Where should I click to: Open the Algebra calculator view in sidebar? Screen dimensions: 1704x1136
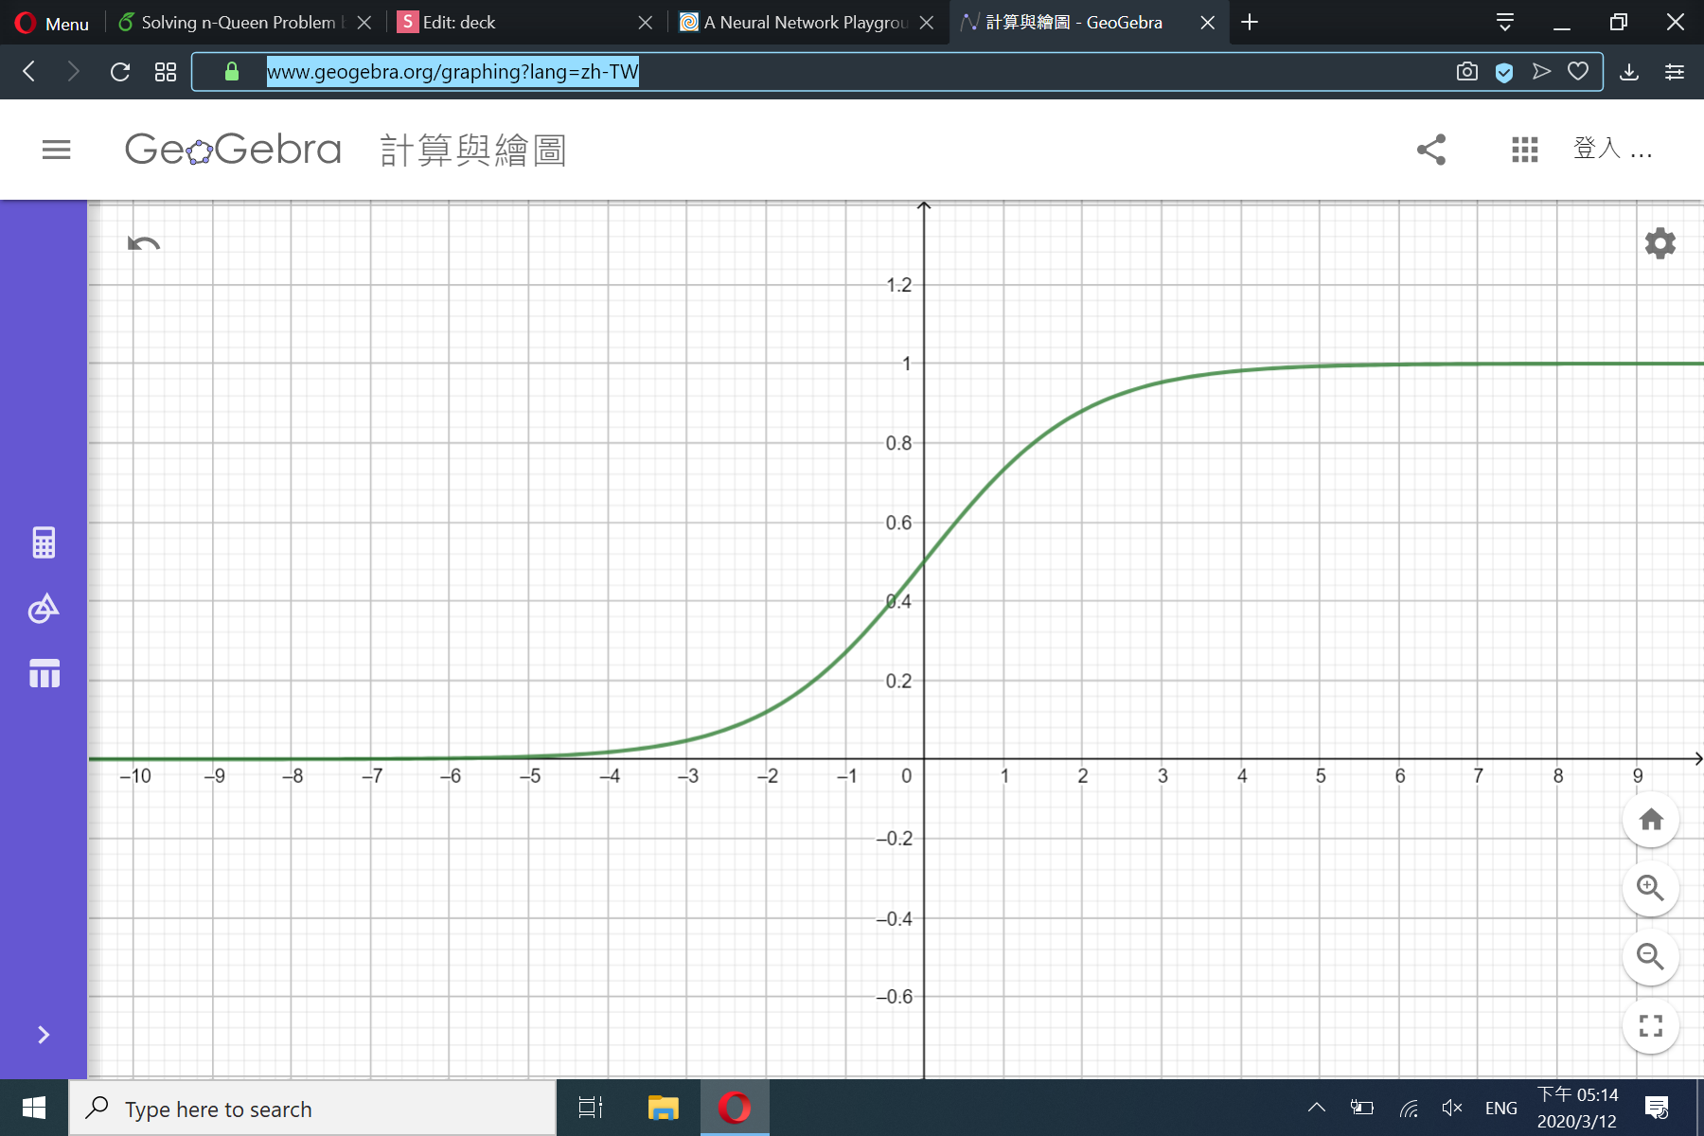[x=44, y=542]
